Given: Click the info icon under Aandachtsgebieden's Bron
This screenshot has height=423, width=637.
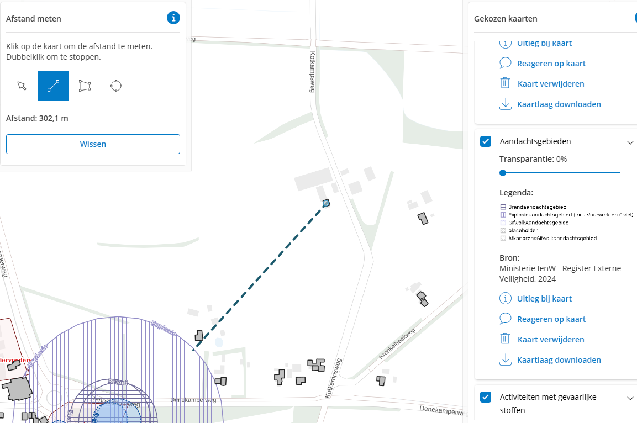Looking at the screenshot, I should pos(505,298).
